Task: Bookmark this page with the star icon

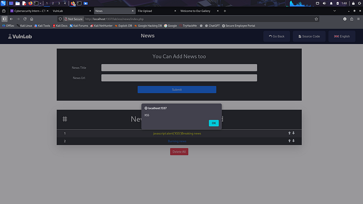Action: tap(316, 19)
